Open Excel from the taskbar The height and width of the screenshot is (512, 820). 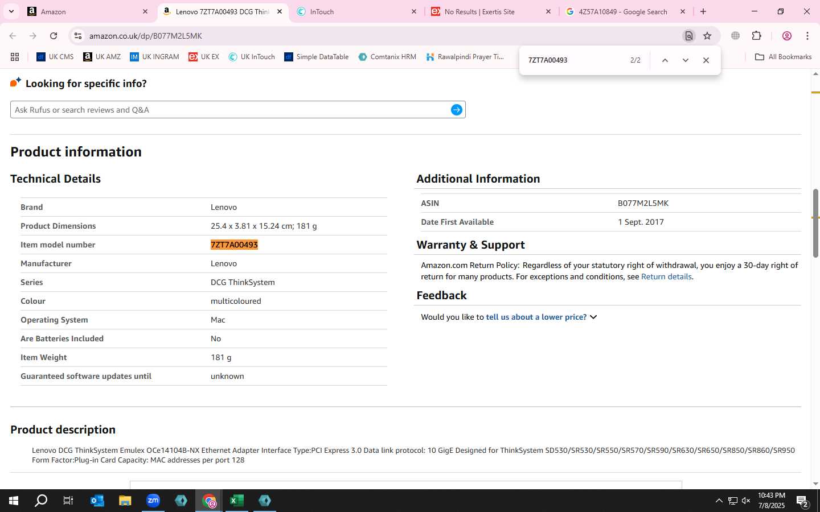click(237, 501)
